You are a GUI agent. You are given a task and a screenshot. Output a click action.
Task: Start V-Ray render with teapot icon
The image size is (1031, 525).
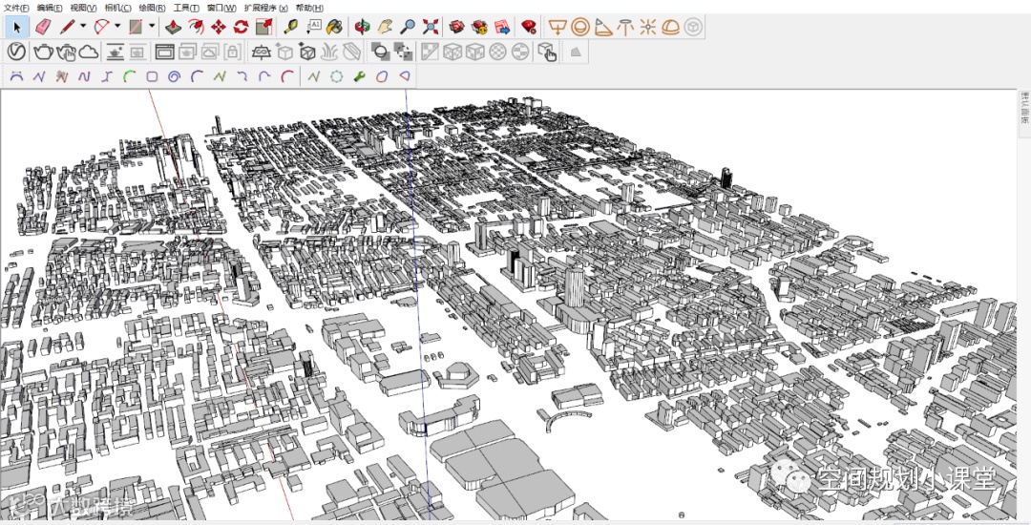click(43, 52)
